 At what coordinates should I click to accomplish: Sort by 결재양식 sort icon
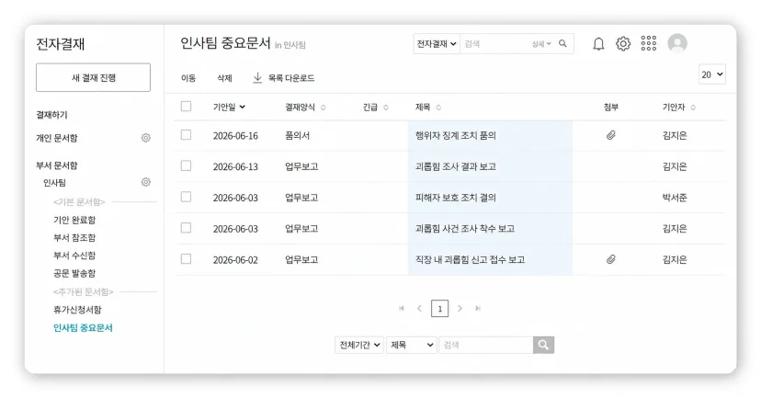(324, 108)
